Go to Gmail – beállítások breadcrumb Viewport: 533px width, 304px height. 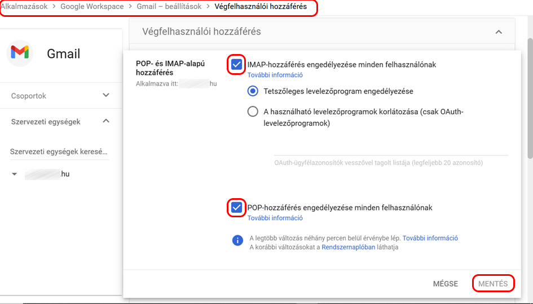coord(169,7)
